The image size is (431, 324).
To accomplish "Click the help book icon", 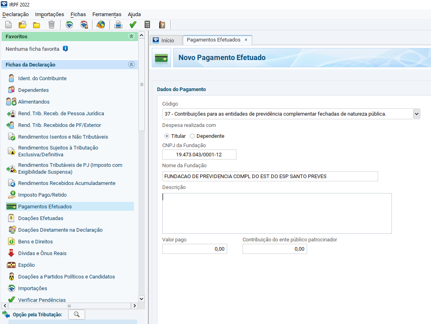I will click(162, 25).
